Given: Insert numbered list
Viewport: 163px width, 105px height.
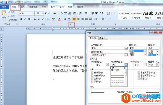Looking at the screenshot, I should [x=80, y=13].
